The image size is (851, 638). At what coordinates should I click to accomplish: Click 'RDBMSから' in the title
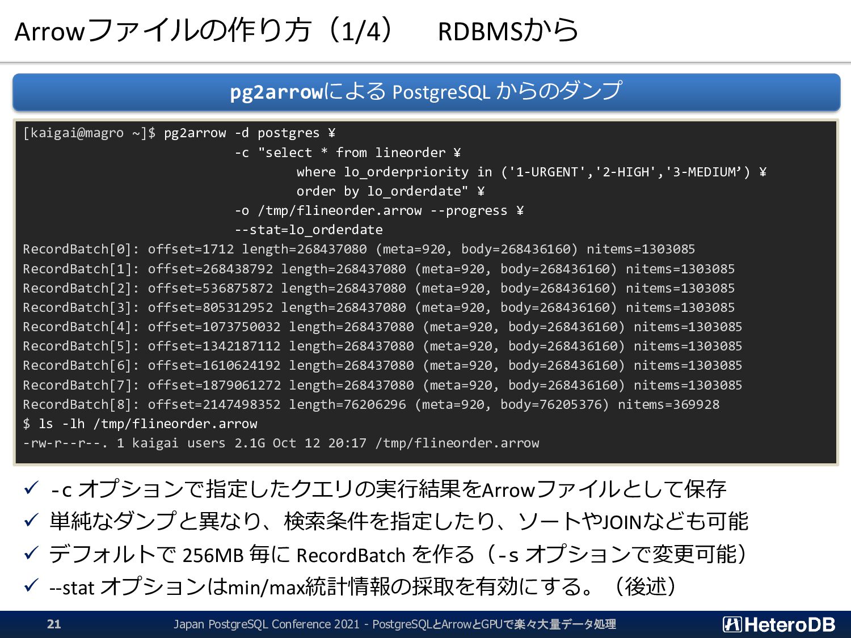click(508, 31)
